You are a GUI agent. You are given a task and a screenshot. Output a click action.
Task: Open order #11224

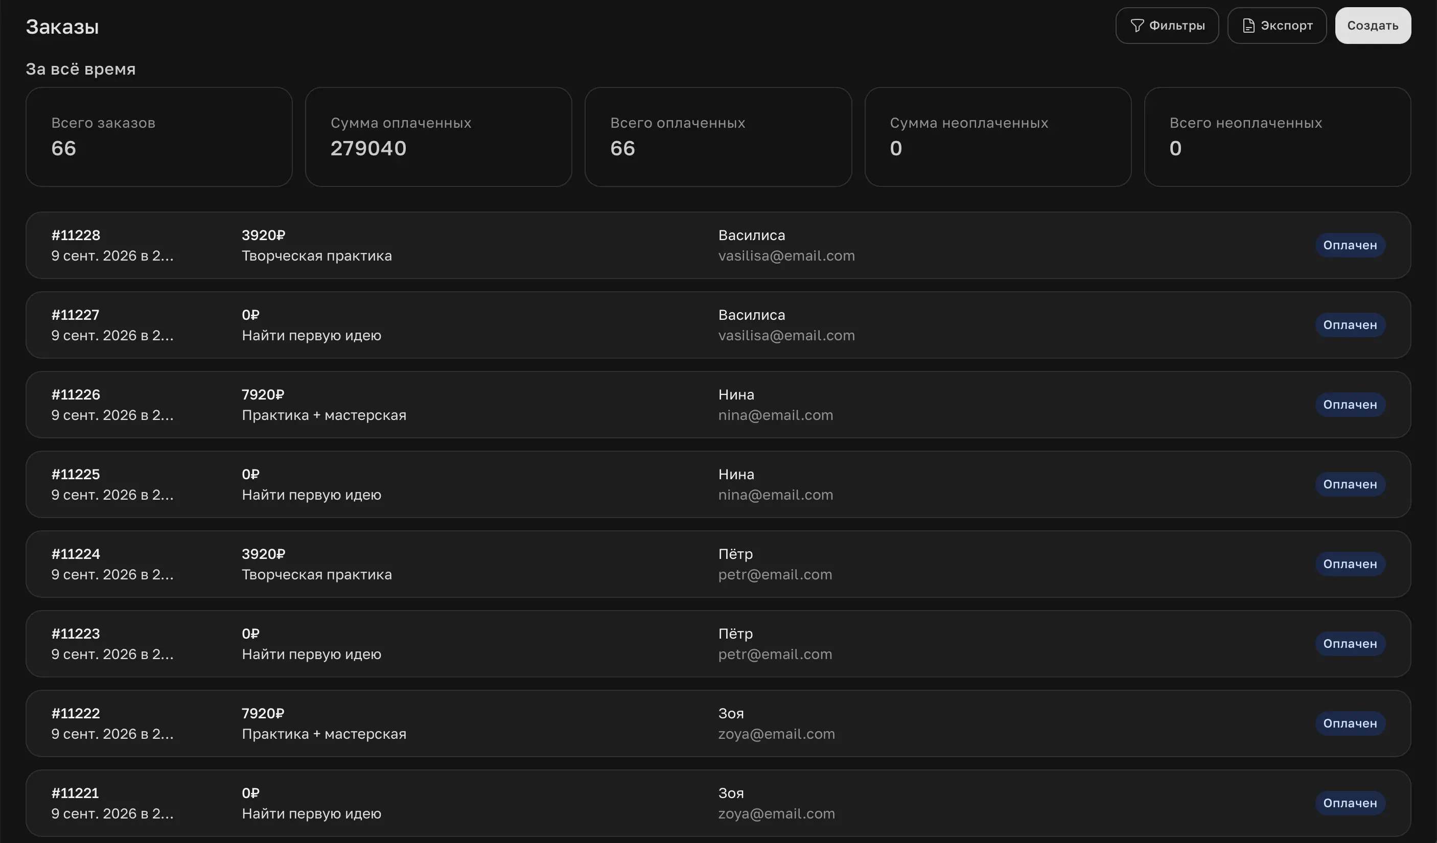(718, 564)
